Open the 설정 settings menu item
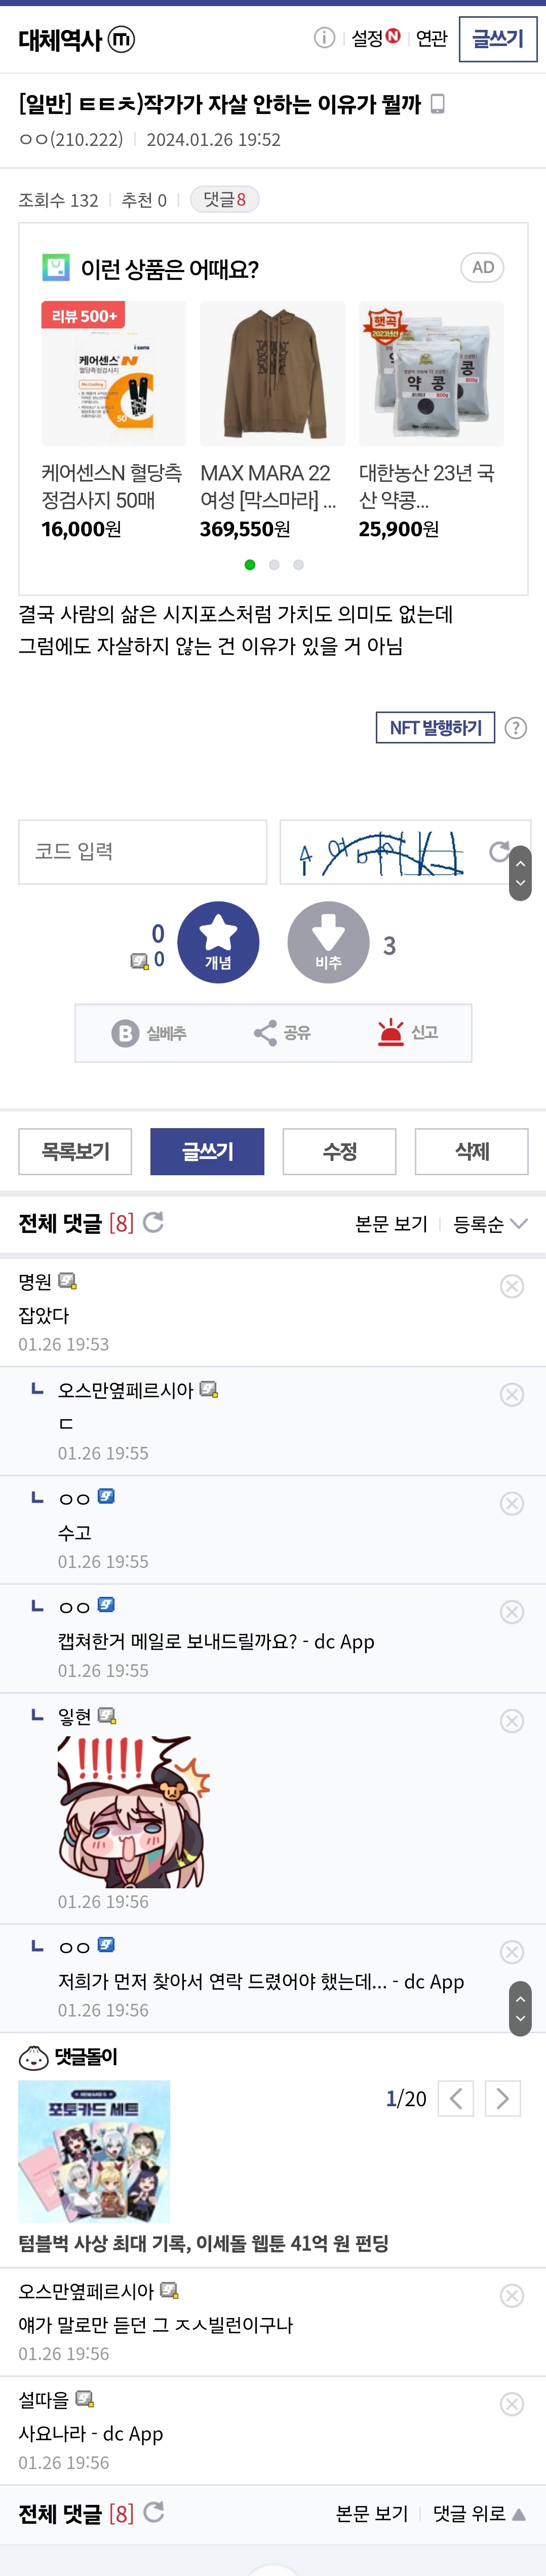This screenshot has width=546, height=2576. [368, 39]
